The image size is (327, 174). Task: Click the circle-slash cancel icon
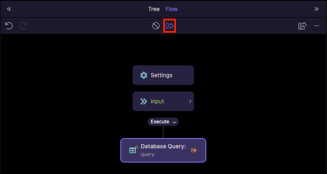pos(156,26)
